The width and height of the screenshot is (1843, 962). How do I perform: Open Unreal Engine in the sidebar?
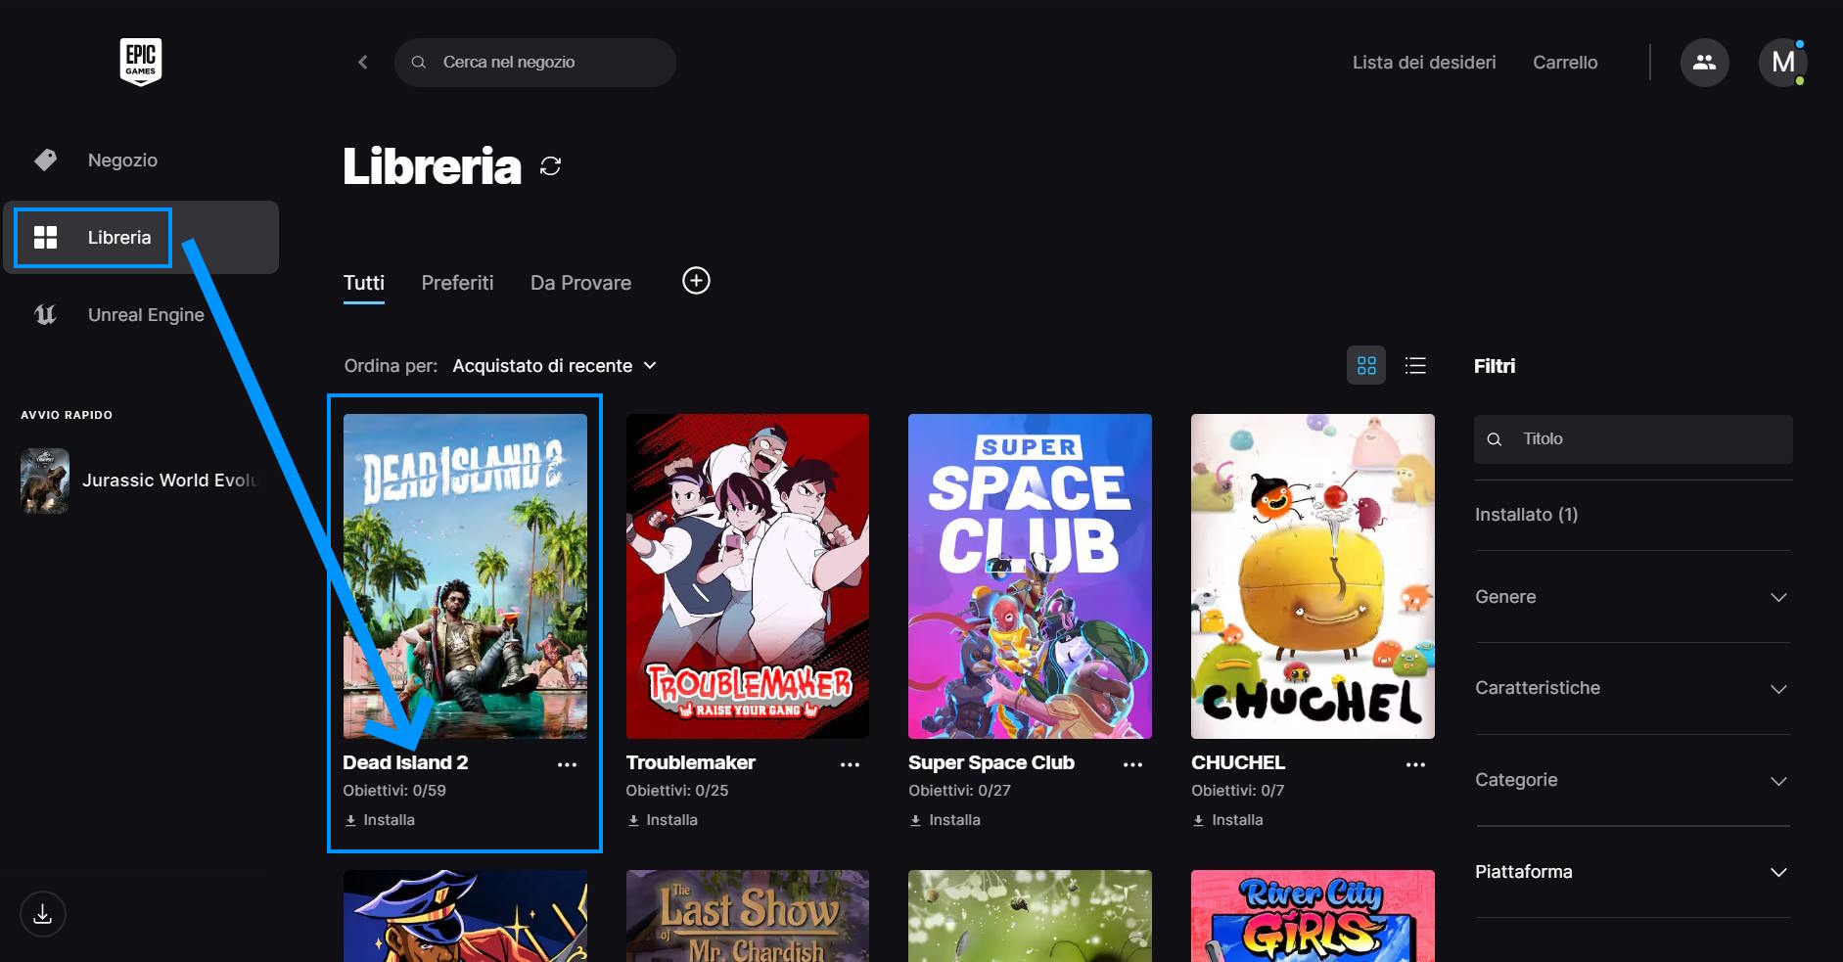coord(141,314)
